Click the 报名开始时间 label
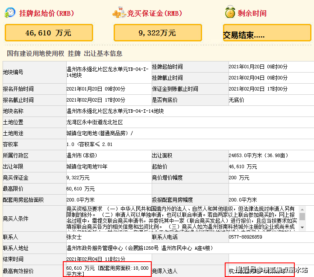The height and width of the screenshot is (277, 314). tap(18, 89)
